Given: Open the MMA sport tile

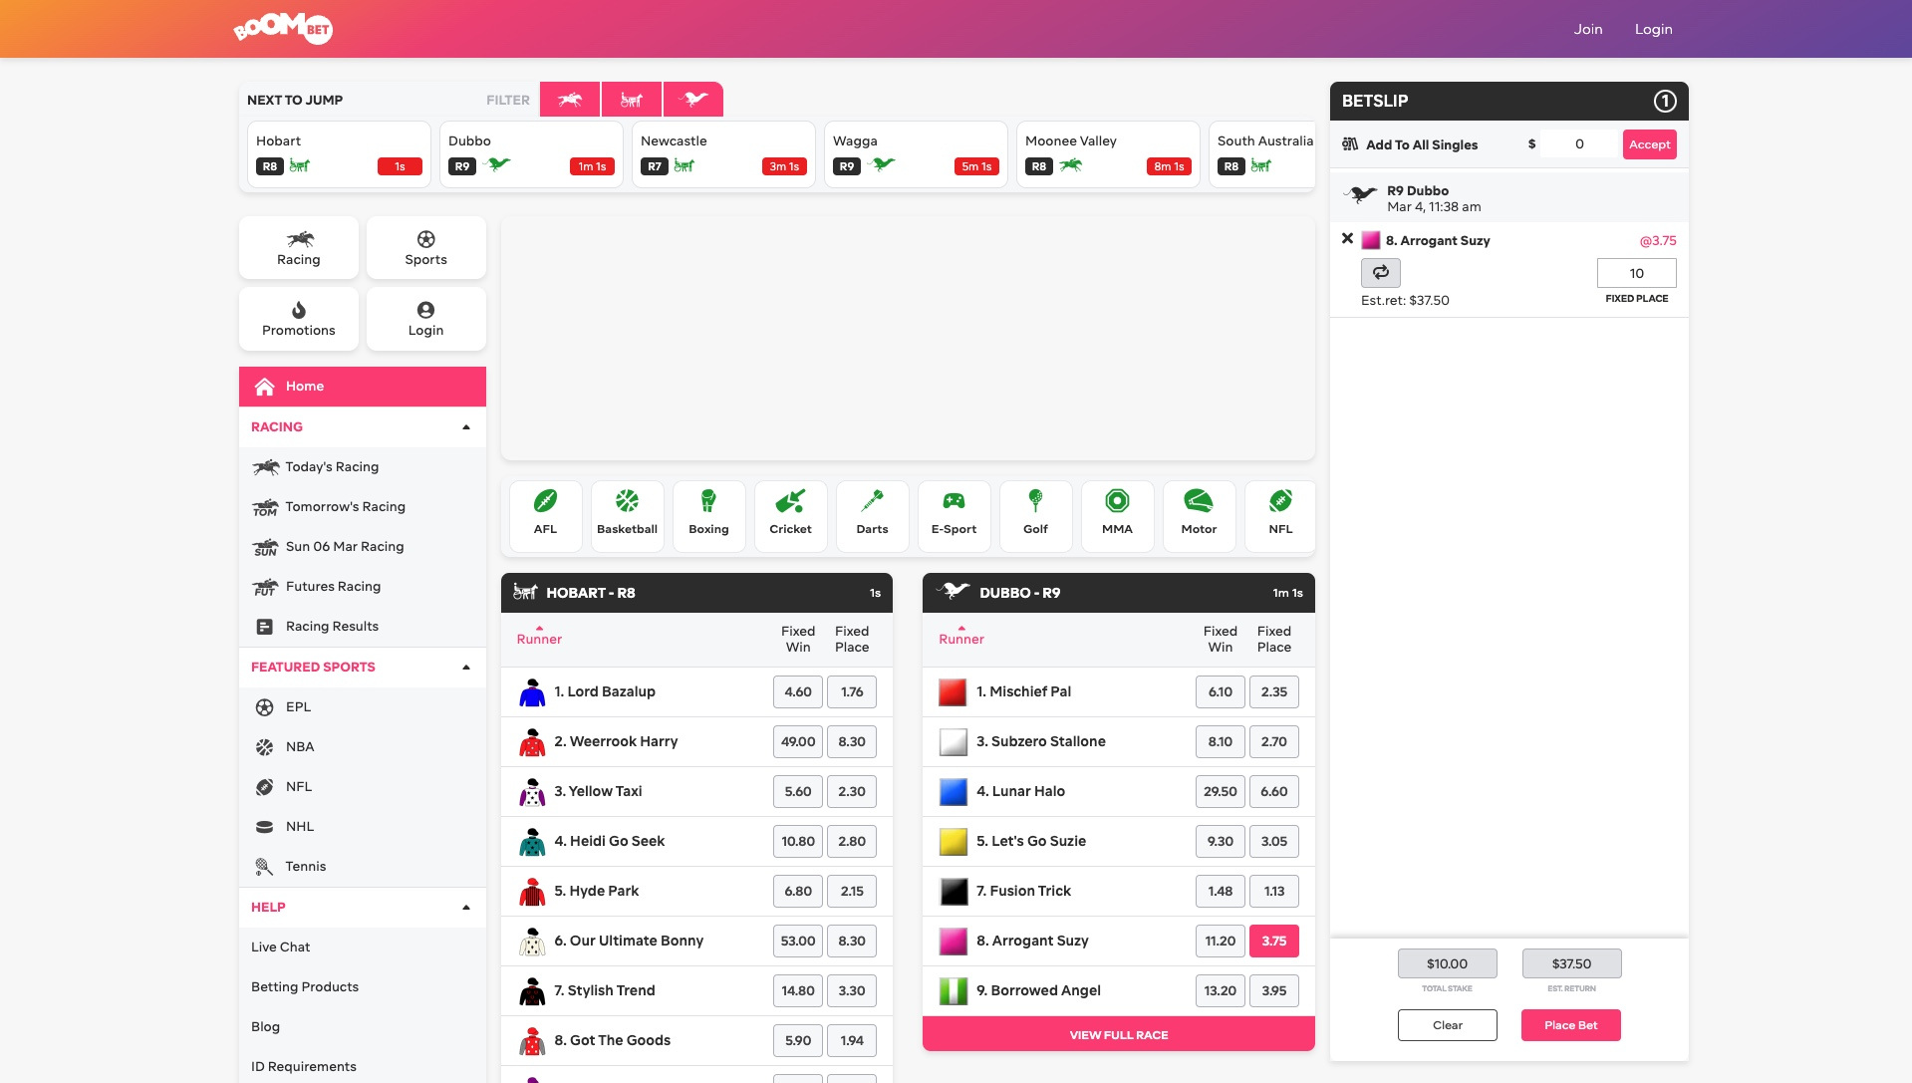Looking at the screenshot, I should pyautogui.click(x=1118, y=515).
